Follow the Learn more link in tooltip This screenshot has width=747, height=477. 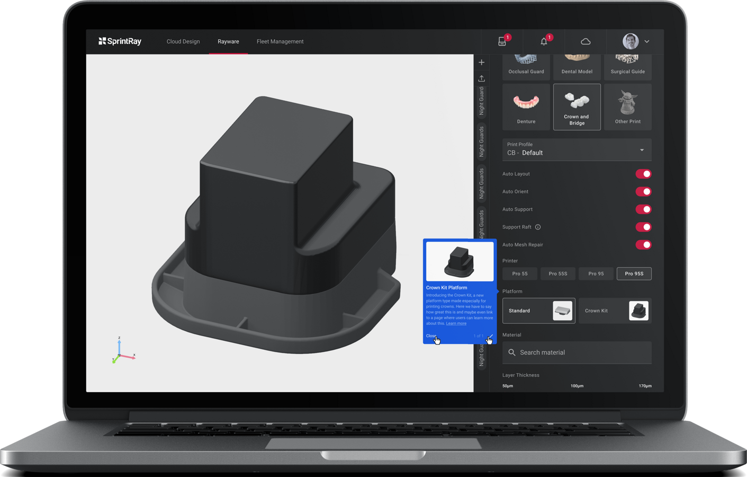(456, 323)
